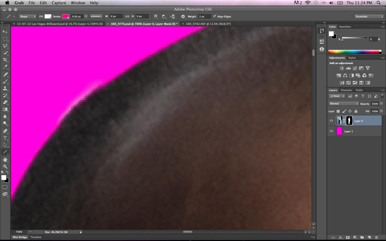The width and height of the screenshot is (386, 241).
Task: Click the K slider in Color panel
Action: tap(354, 38)
